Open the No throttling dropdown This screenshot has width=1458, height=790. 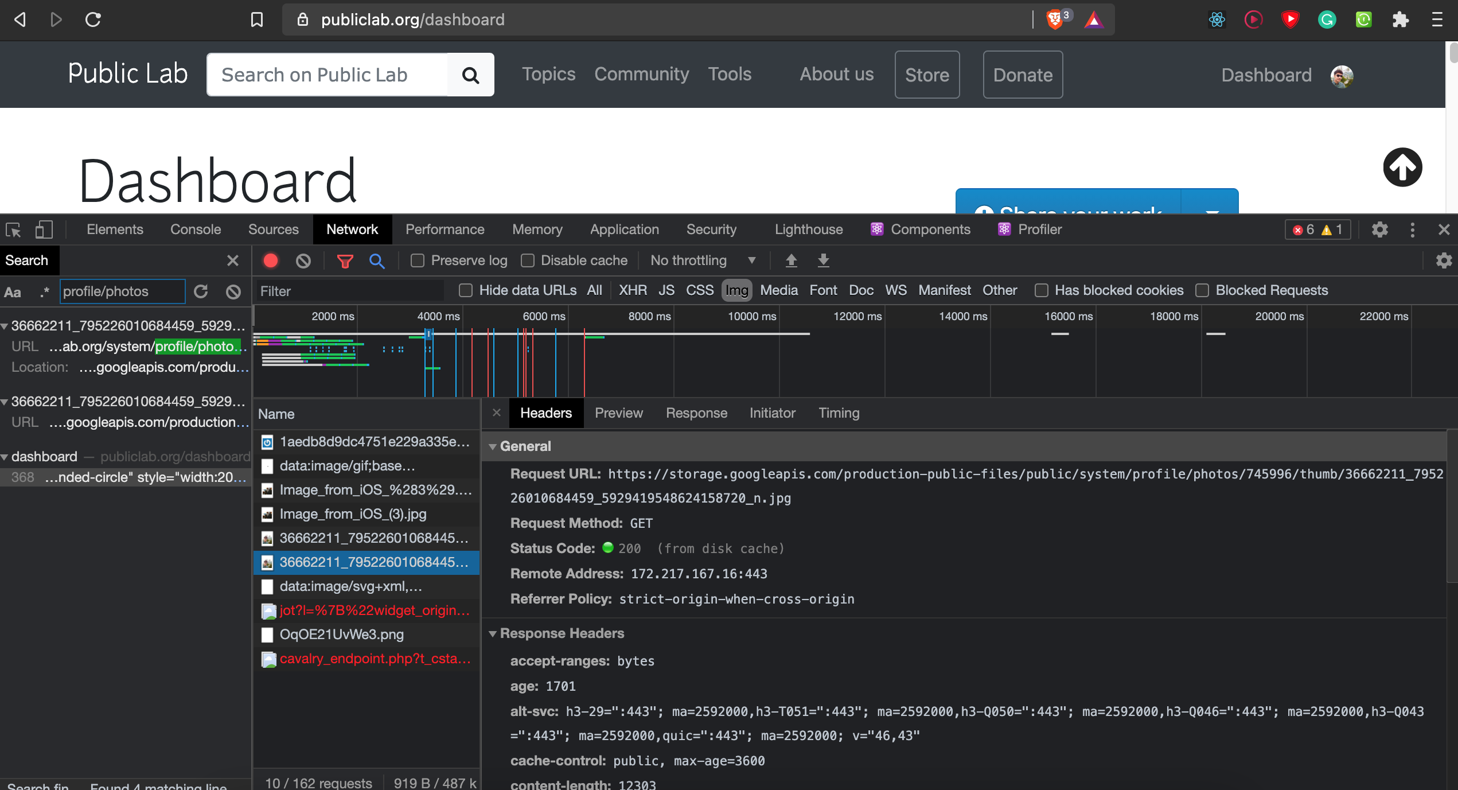click(703, 260)
